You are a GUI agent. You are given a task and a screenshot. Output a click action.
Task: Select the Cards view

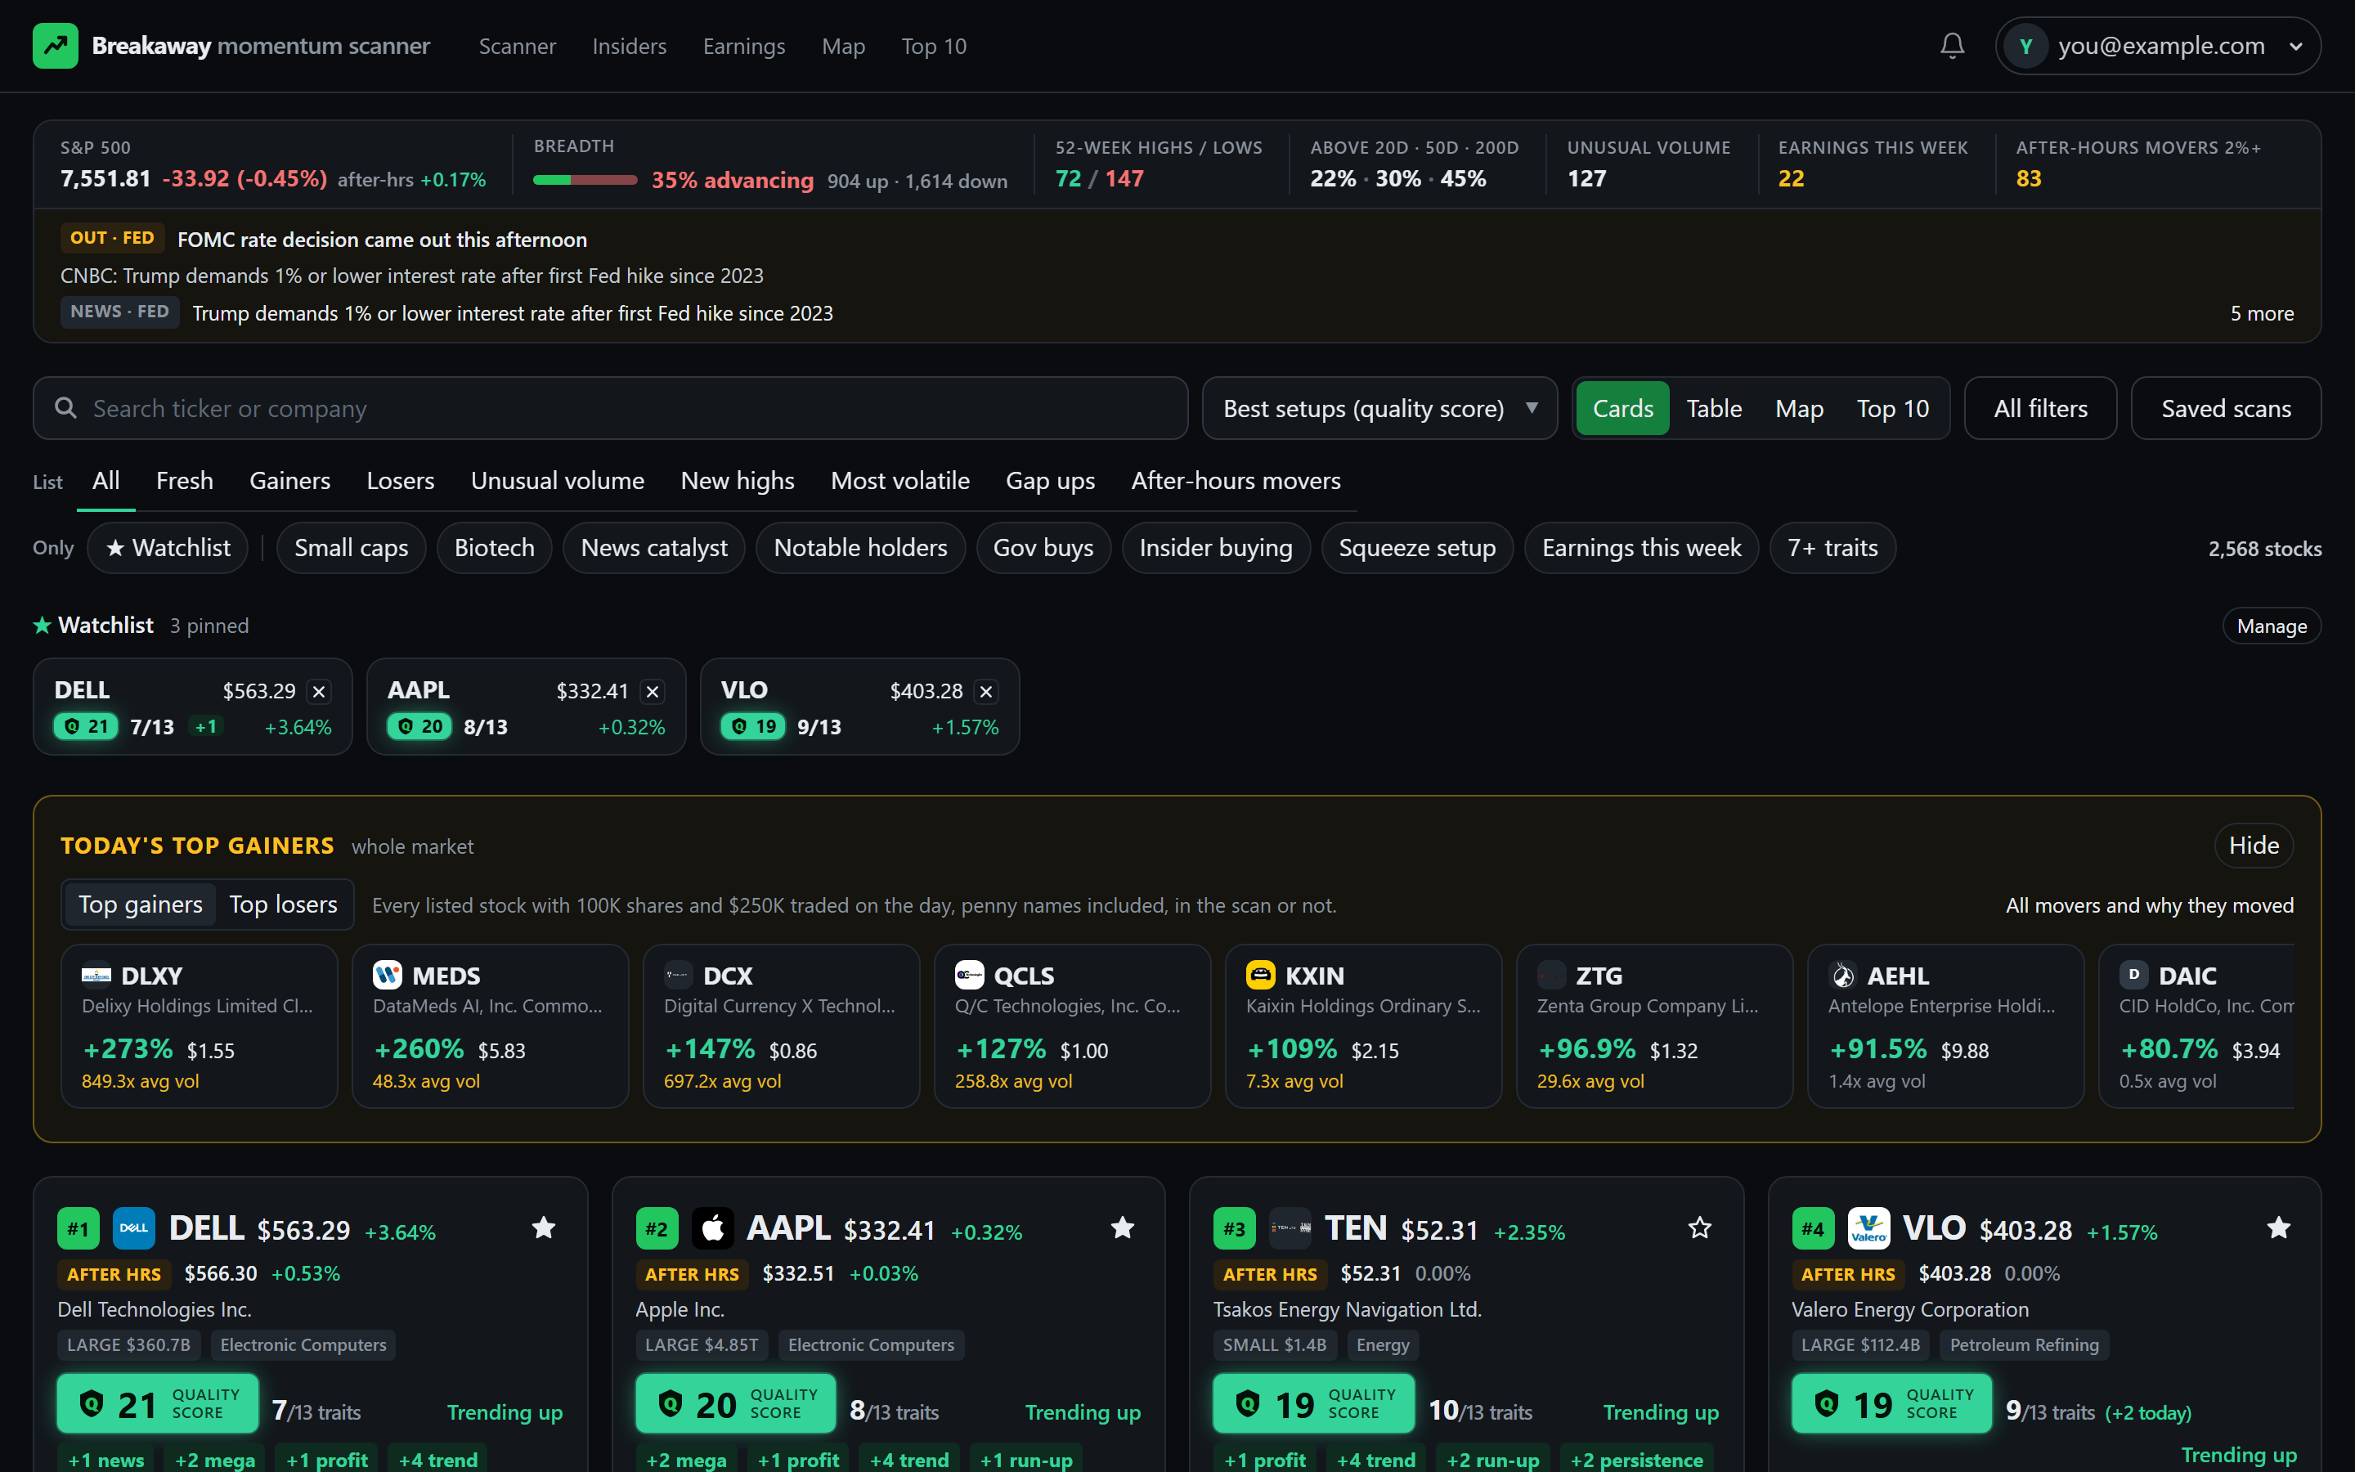pos(1623,408)
